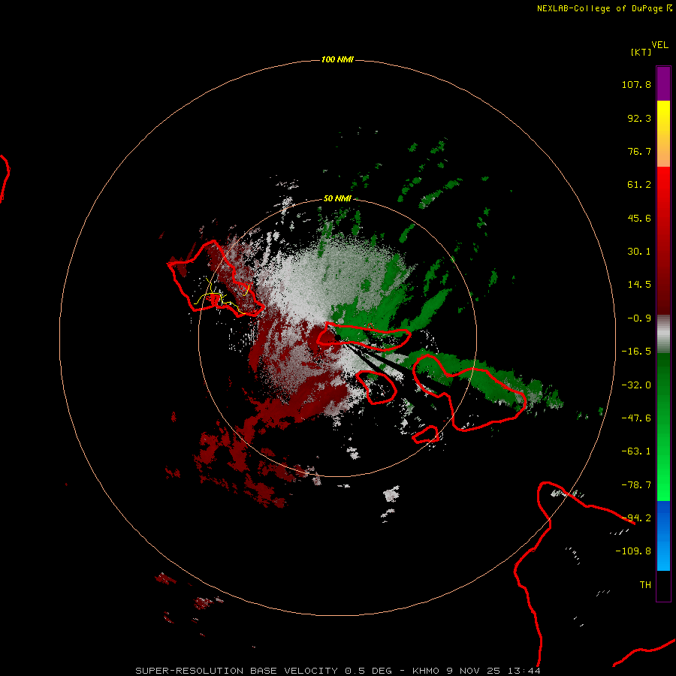Click the -94.2 velocity scale value

coord(636,518)
